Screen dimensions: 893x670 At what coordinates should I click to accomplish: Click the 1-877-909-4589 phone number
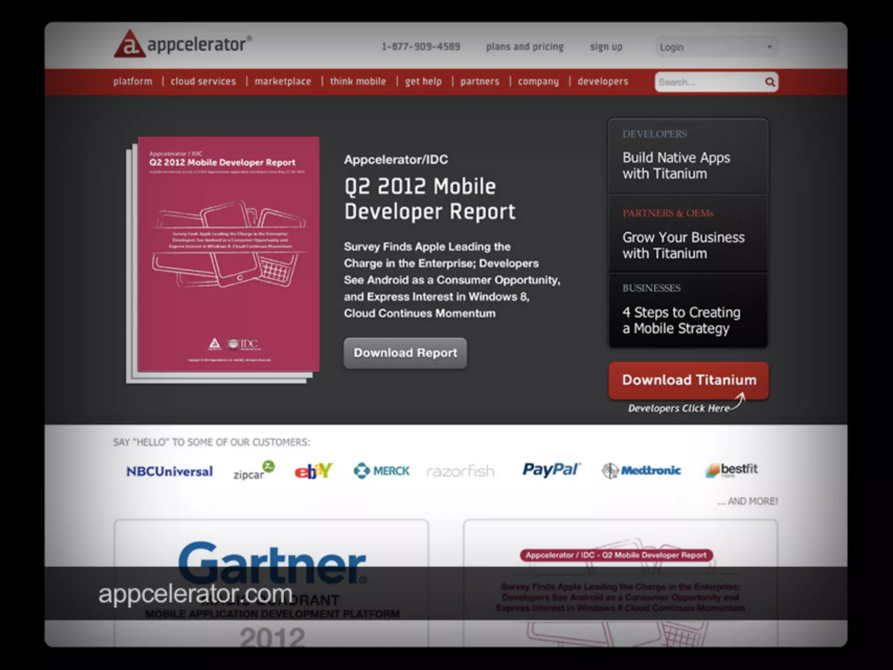(x=421, y=47)
